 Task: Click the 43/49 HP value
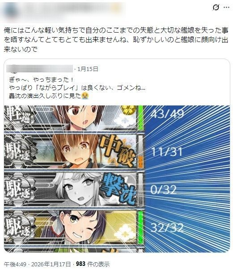point(167,113)
